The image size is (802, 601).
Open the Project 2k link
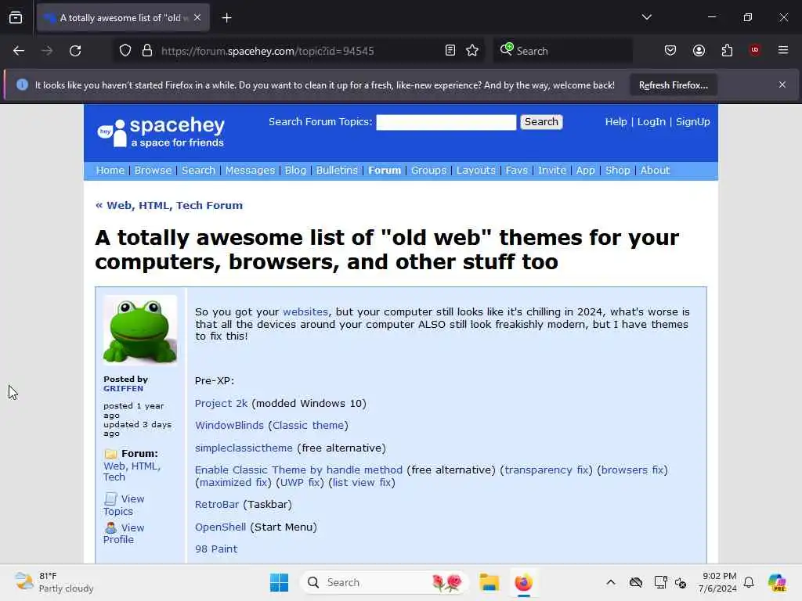point(221,403)
